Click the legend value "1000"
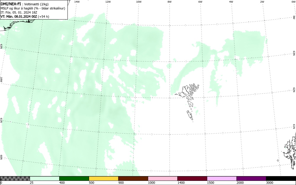This screenshot has height=185, width=296. coord(151,183)
